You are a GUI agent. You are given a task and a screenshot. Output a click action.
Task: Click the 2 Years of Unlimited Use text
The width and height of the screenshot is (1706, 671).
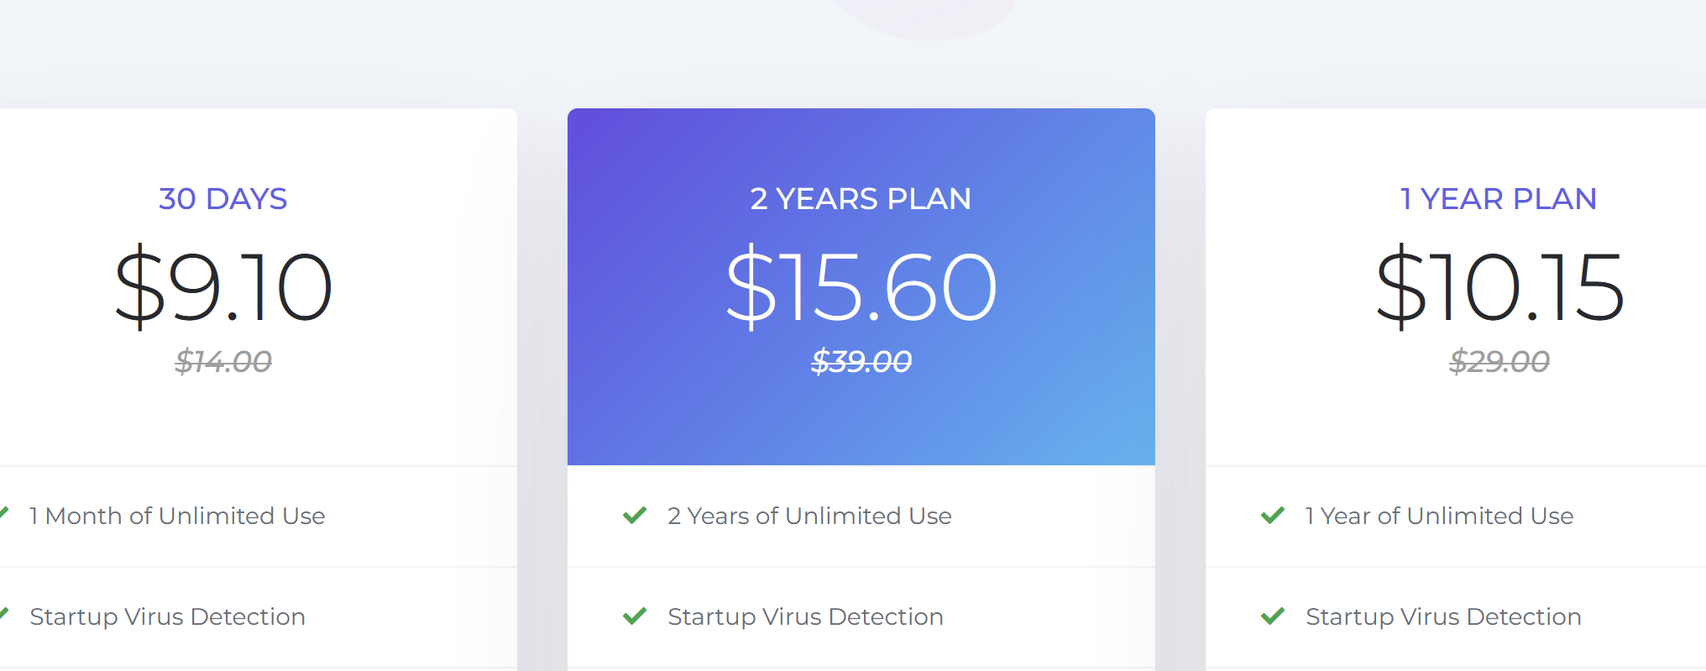click(x=809, y=516)
